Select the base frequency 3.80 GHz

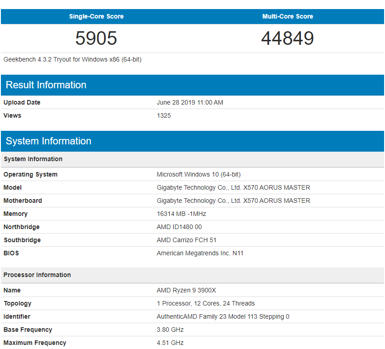[x=170, y=330]
